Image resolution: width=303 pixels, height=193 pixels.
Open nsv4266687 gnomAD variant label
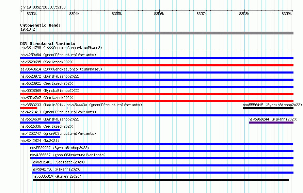[x=68, y=155]
